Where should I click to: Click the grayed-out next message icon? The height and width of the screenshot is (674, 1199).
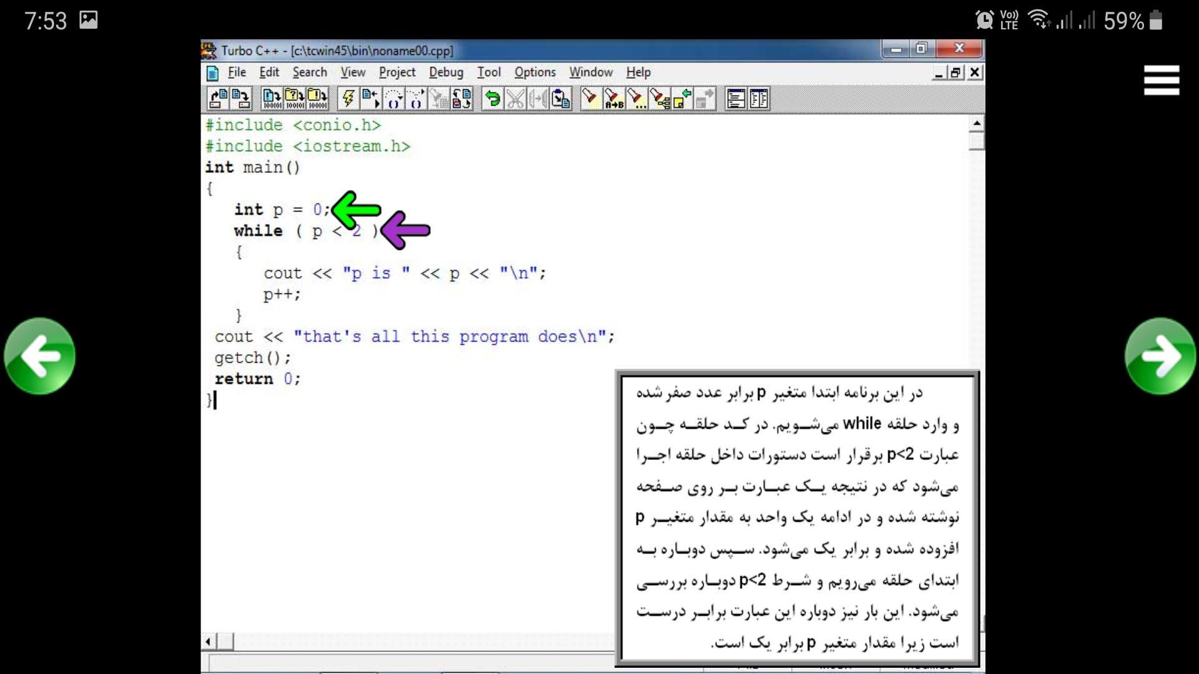tap(704, 99)
